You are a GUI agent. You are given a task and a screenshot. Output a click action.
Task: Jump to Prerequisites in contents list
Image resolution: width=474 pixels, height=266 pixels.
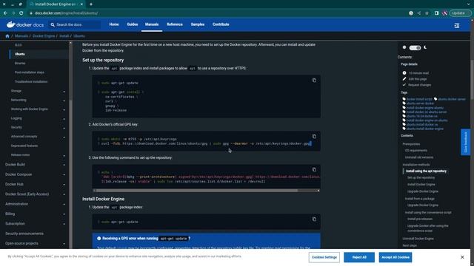point(411,144)
